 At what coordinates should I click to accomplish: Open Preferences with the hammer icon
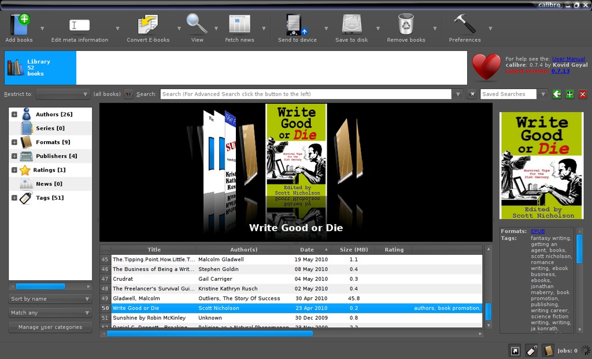[x=465, y=25]
